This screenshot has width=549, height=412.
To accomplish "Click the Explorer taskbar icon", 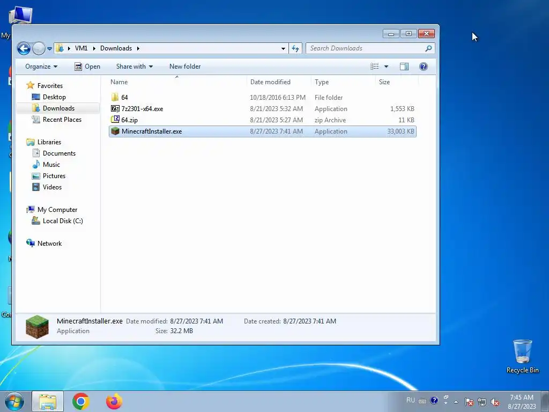I will (x=48, y=401).
